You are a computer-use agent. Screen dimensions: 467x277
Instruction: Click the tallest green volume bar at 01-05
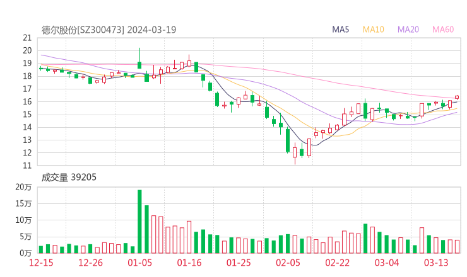coord(139,222)
